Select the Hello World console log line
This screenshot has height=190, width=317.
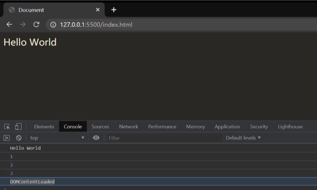(x=158, y=148)
